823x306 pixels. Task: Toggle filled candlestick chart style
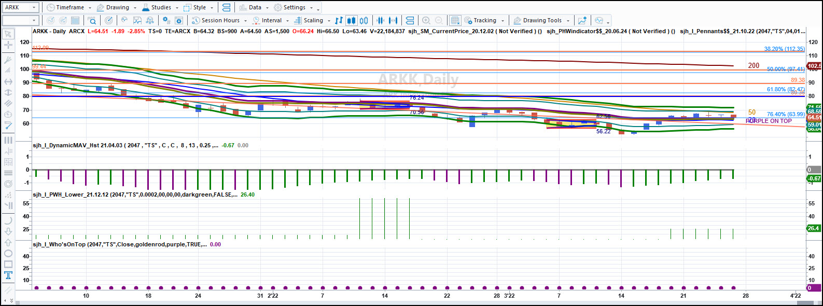(351, 21)
